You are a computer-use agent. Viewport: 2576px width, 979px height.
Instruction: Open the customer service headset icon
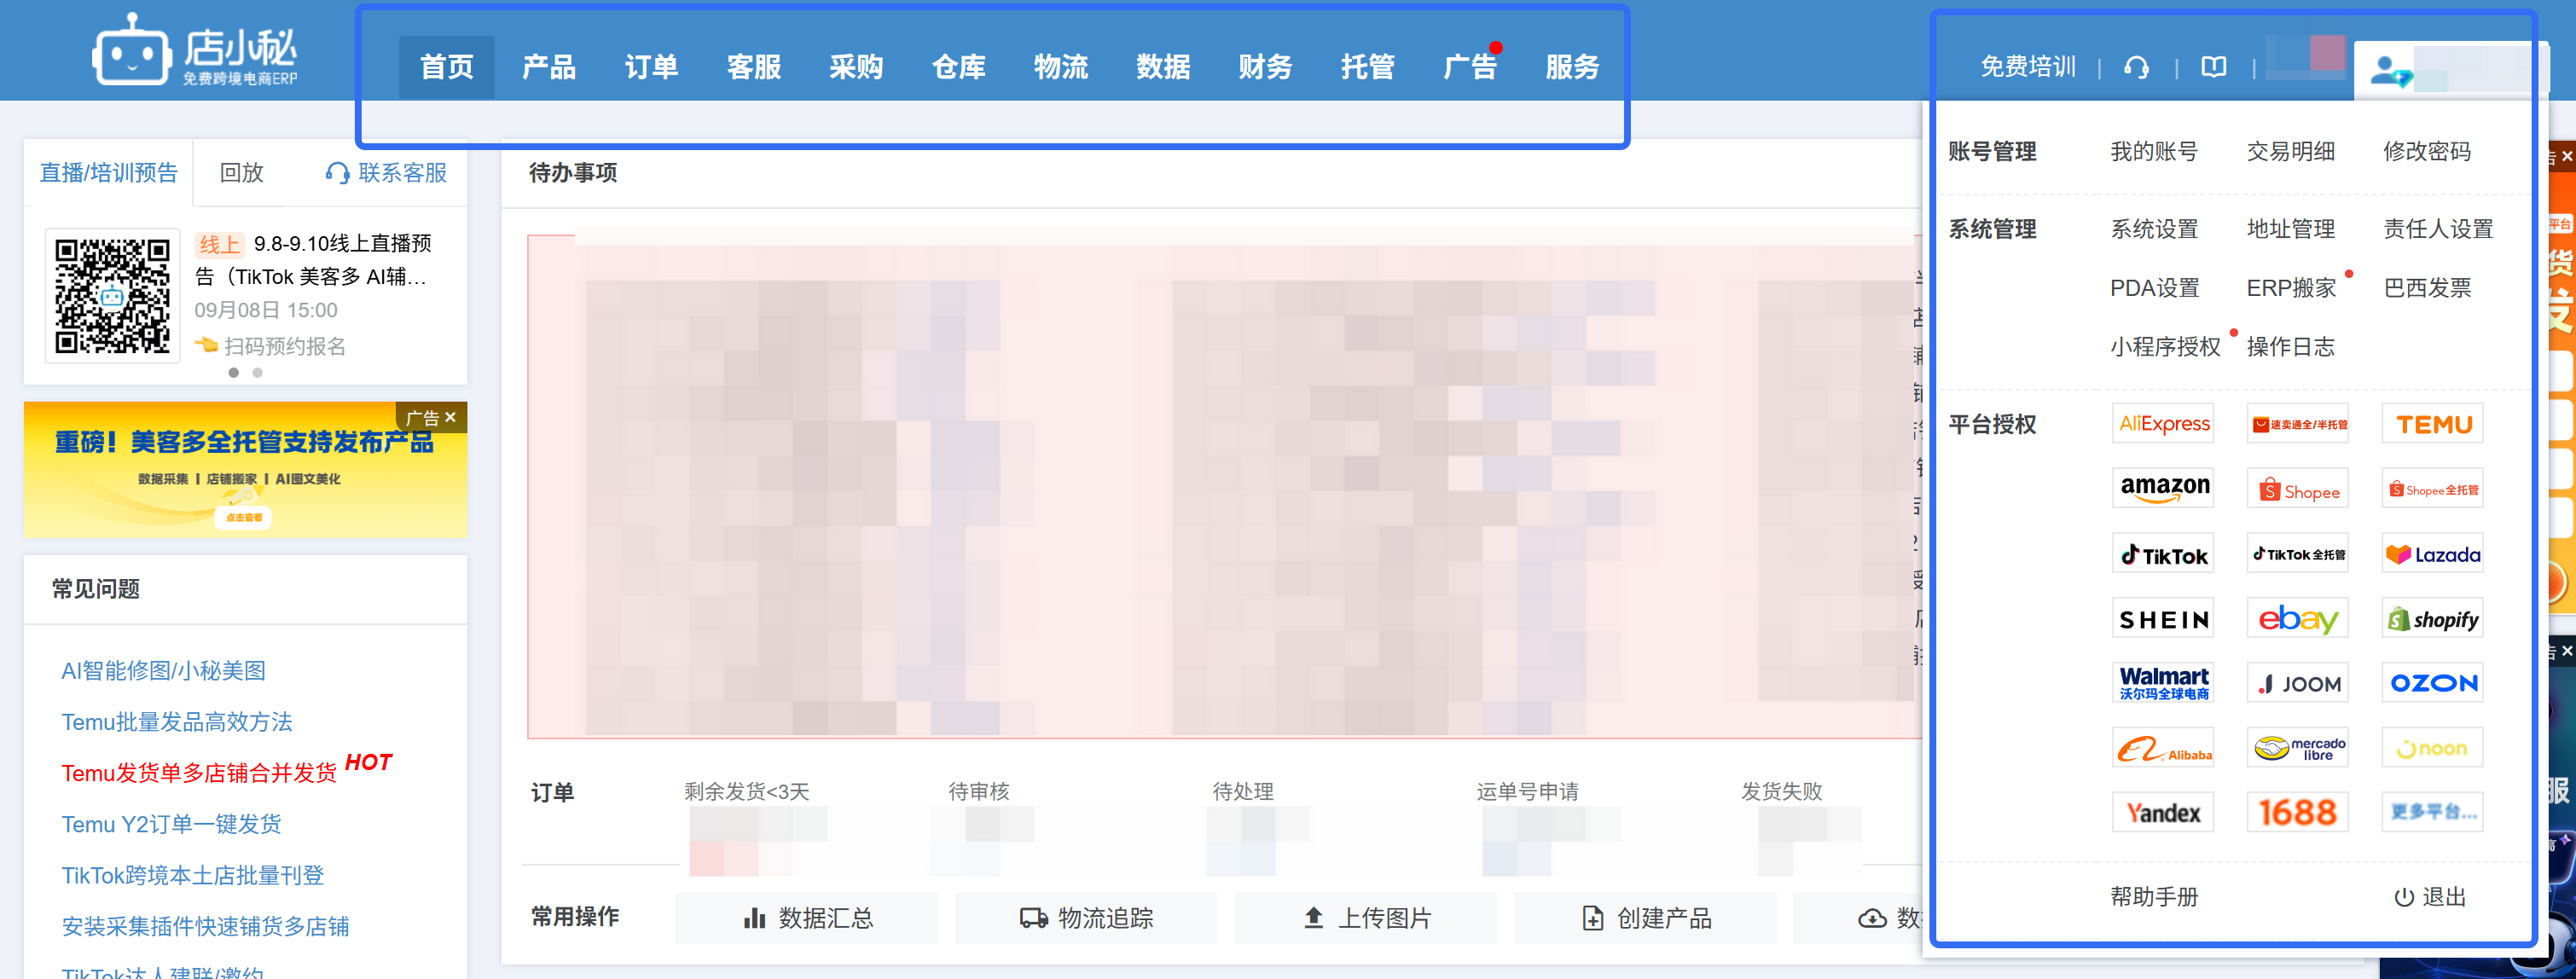2136,67
